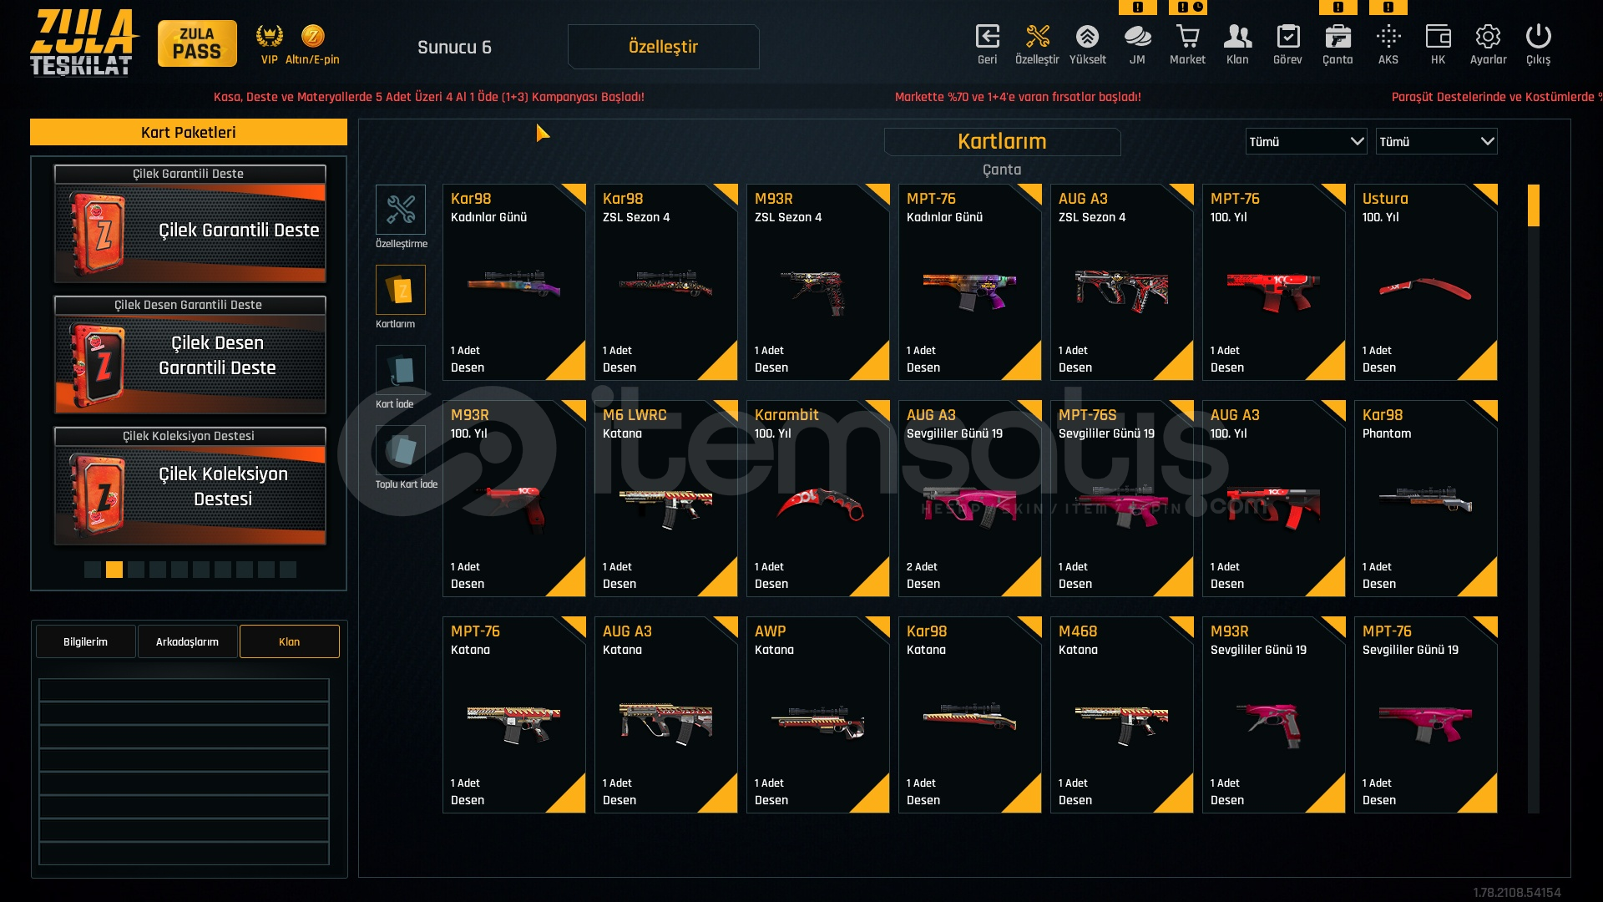This screenshot has height=902, width=1603.
Task: Open the Görev tasks icon
Action: [x=1287, y=37]
